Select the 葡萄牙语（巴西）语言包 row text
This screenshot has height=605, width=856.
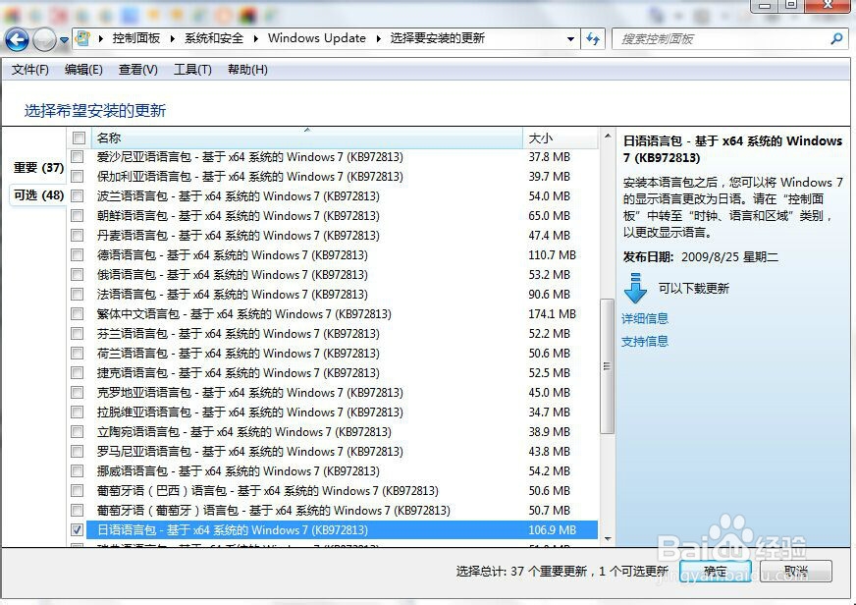point(267,491)
